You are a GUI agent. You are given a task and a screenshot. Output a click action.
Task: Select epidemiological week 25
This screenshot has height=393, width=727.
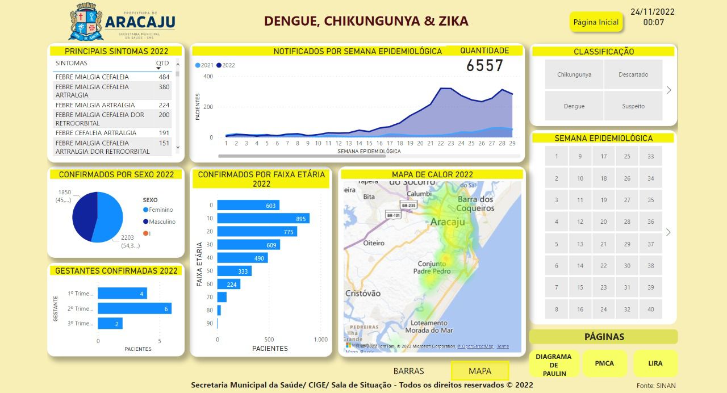(x=627, y=156)
